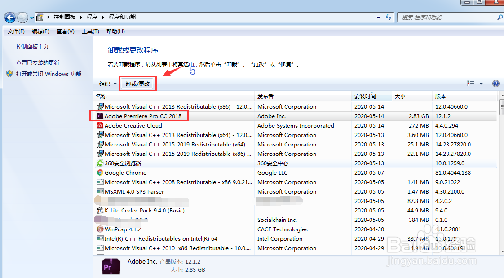Open help with the question mark icon

495,84
